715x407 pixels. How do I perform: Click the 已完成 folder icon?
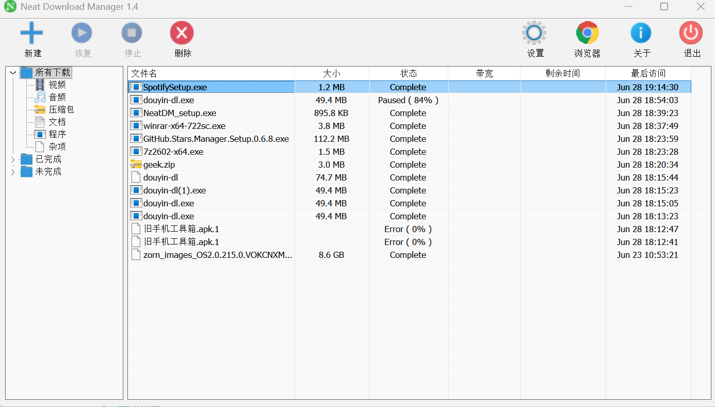coord(26,159)
